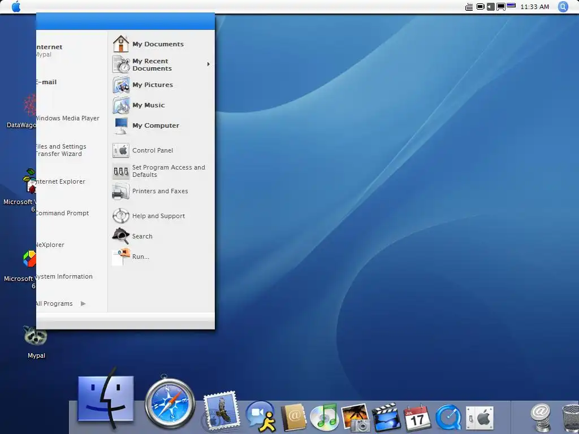Choose Search entry label
The image size is (579, 434).
pos(142,236)
